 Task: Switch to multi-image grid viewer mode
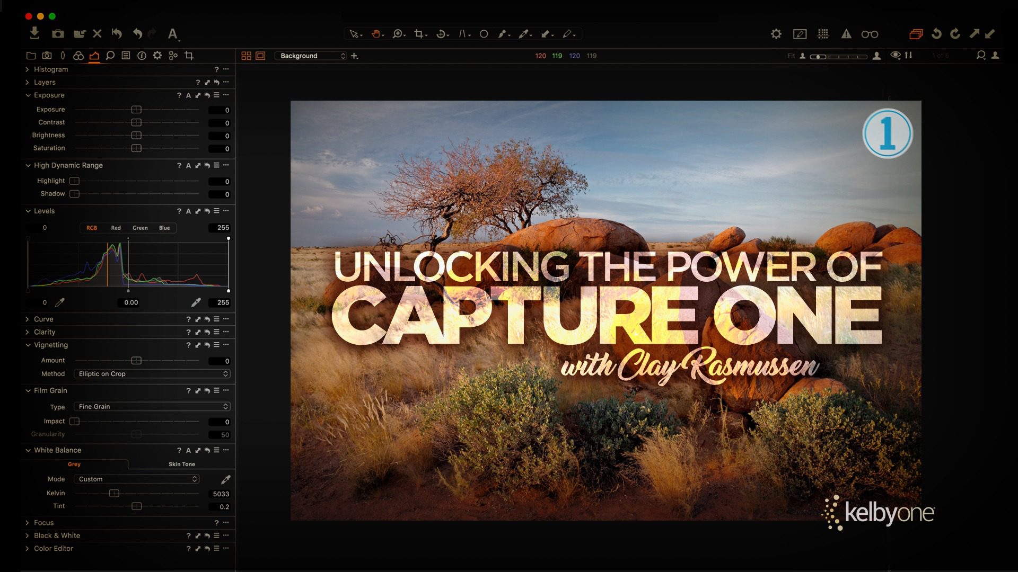click(x=246, y=56)
